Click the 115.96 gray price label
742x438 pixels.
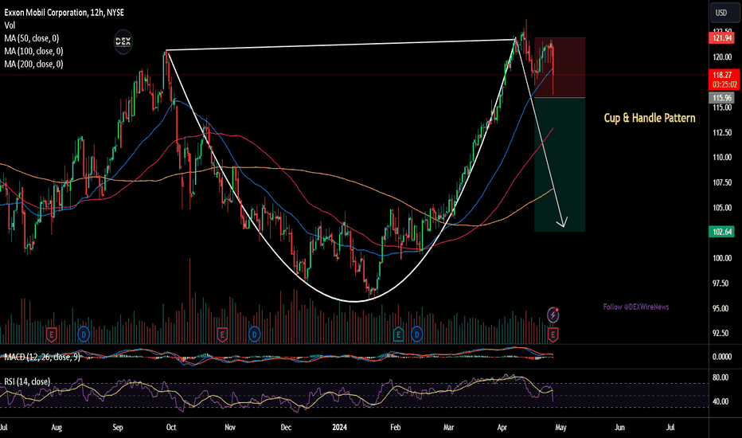coord(721,98)
